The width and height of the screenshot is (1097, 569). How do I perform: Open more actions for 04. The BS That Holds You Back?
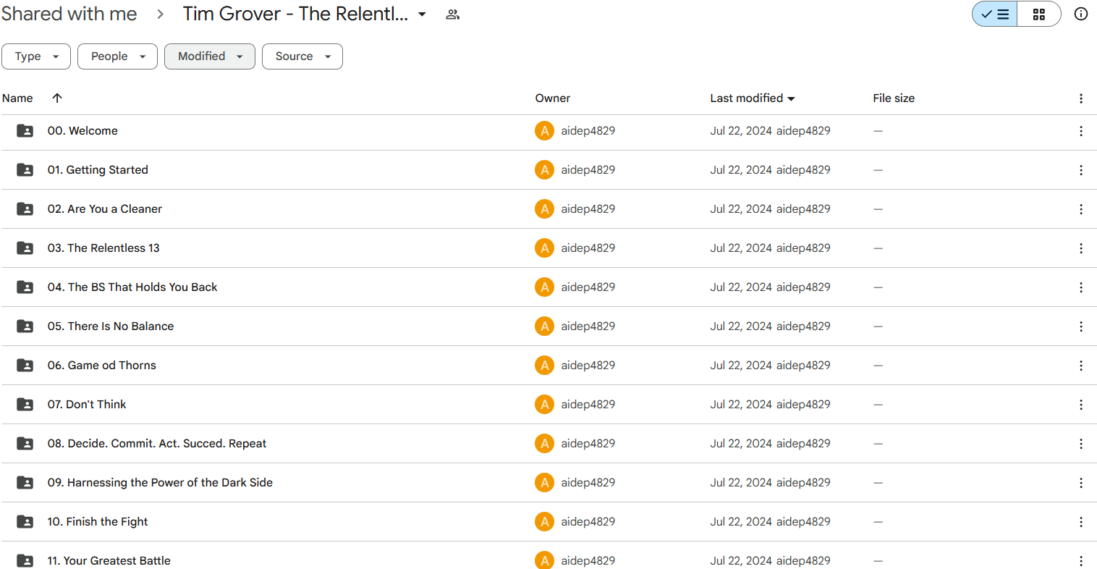[x=1081, y=287]
